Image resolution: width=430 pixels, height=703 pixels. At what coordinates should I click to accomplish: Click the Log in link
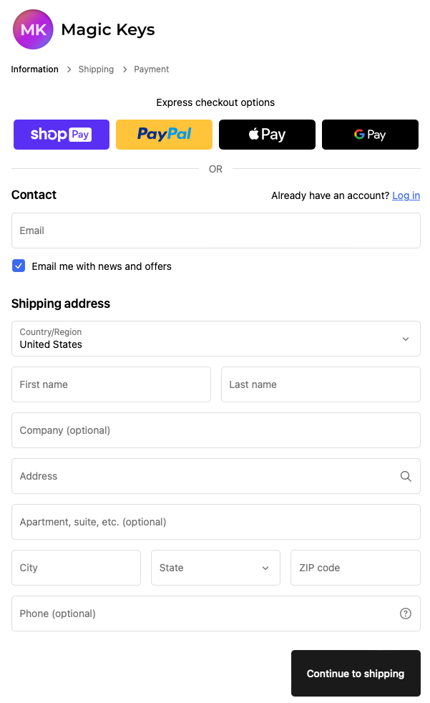[406, 195]
